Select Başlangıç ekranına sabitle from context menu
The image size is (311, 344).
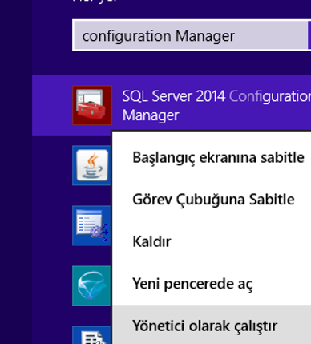click(x=218, y=157)
